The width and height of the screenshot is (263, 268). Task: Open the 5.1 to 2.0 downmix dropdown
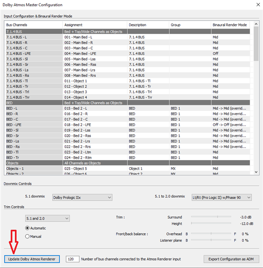coord(221,197)
